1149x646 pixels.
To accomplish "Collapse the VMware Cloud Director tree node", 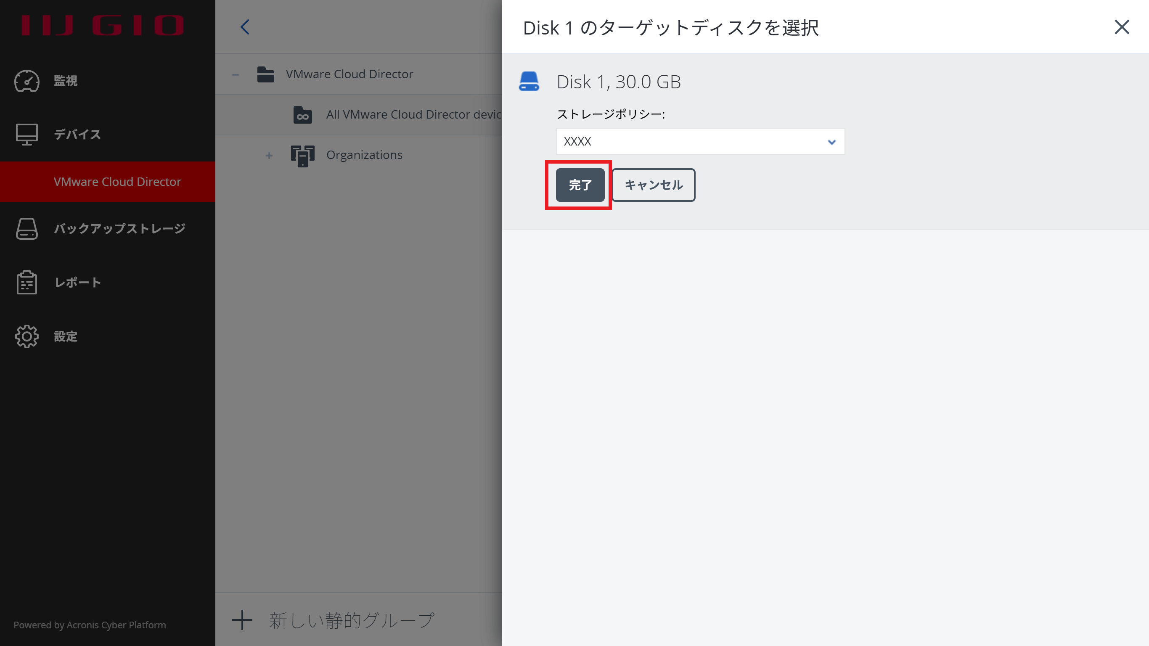I will tap(236, 74).
